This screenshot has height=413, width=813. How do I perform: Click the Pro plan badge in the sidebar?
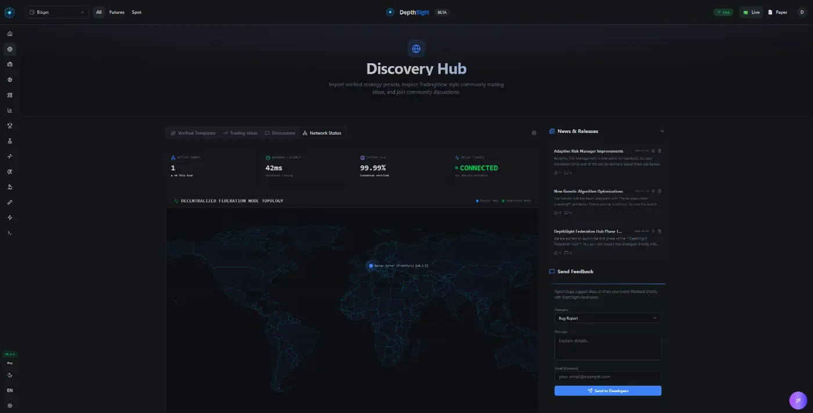click(10, 363)
